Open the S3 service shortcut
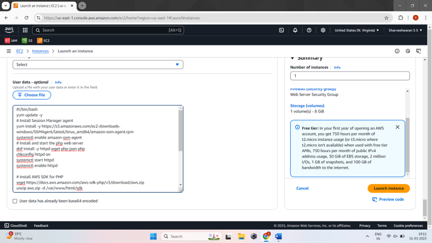 coord(27,41)
